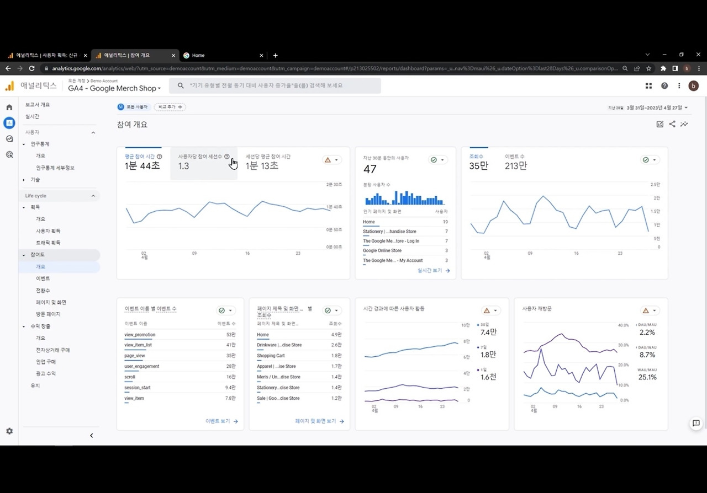Image resolution: width=707 pixels, height=493 pixels.
Task: Click the share report icon
Action: pyautogui.click(x=672, y=124)
